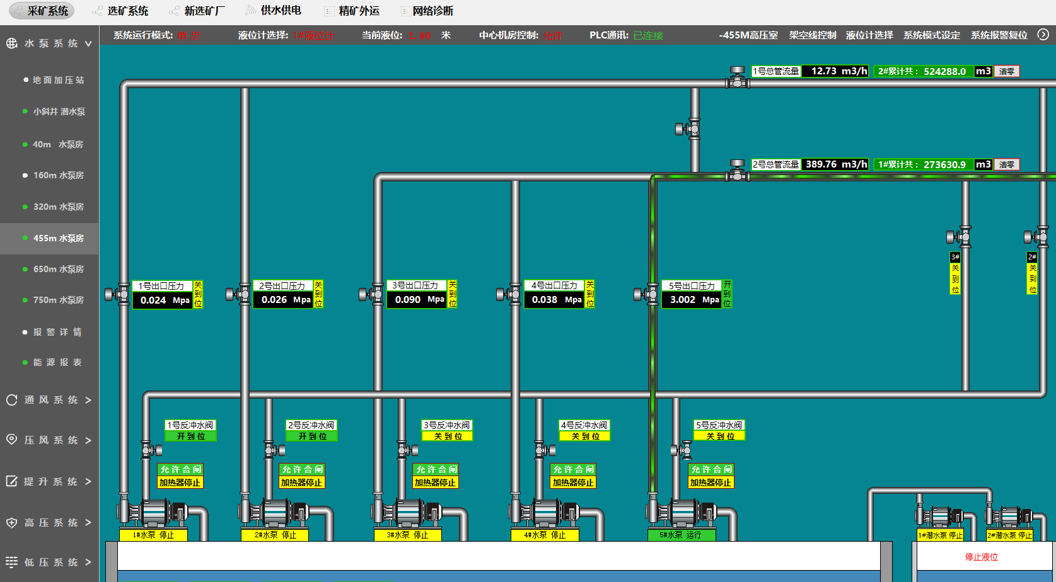
Task: Open 系统模式设定 dialog
Action: [x=932, y=35]
